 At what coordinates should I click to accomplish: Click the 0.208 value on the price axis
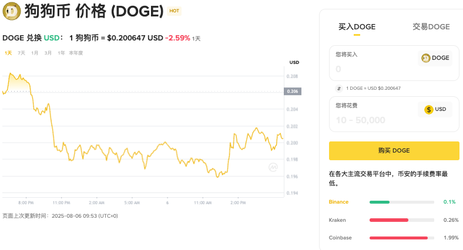click(292, 76)
